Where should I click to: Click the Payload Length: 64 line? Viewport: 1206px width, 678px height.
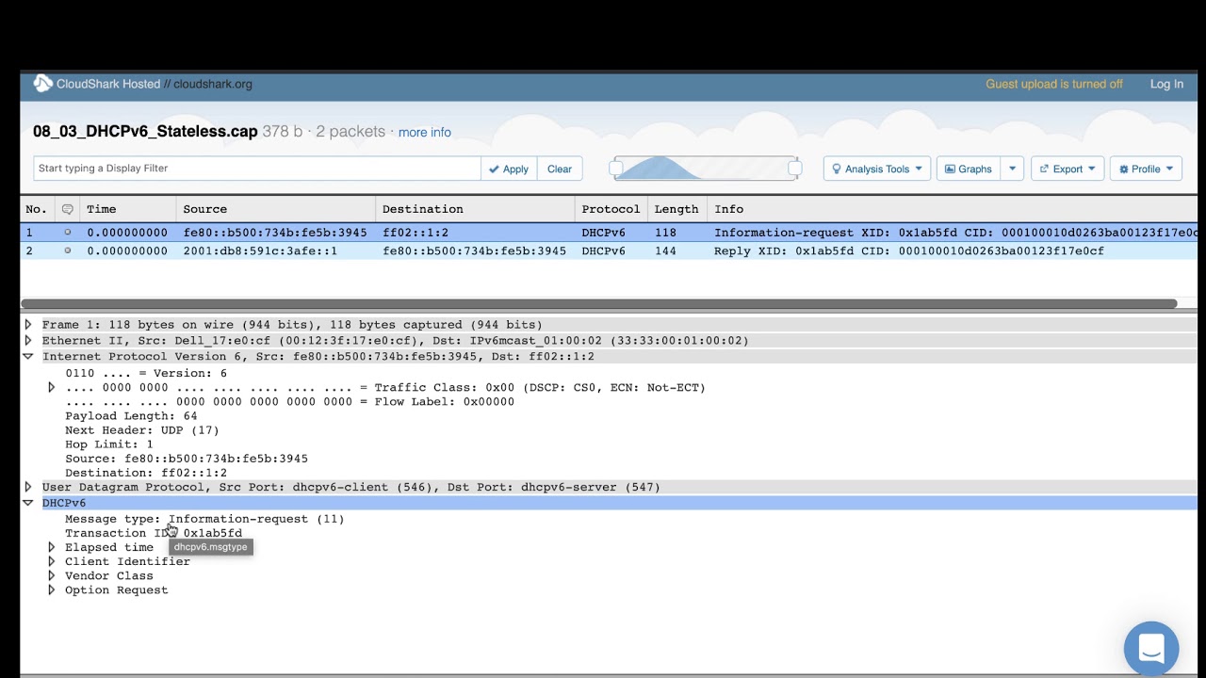point(131,416)
